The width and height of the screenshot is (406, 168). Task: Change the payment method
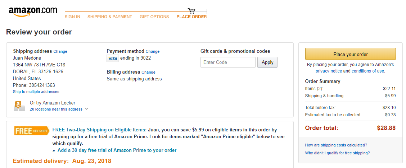click(x=153, y=51)
